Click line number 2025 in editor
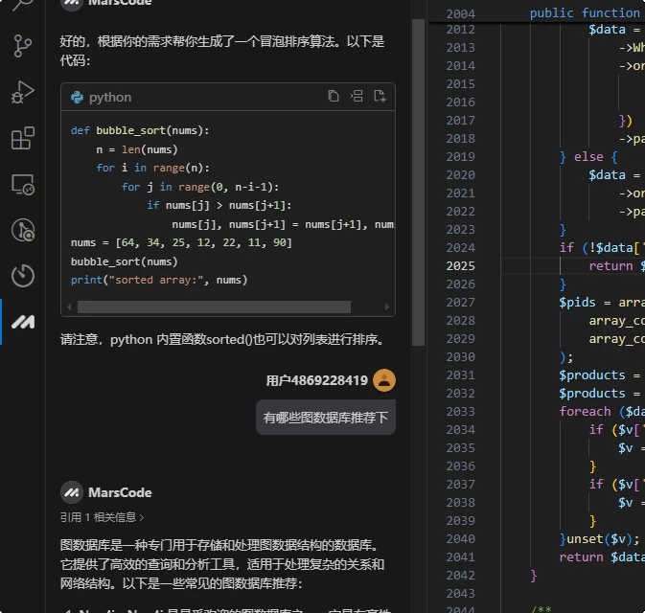This screenshot has width=645, height=613. pos(460,265)
